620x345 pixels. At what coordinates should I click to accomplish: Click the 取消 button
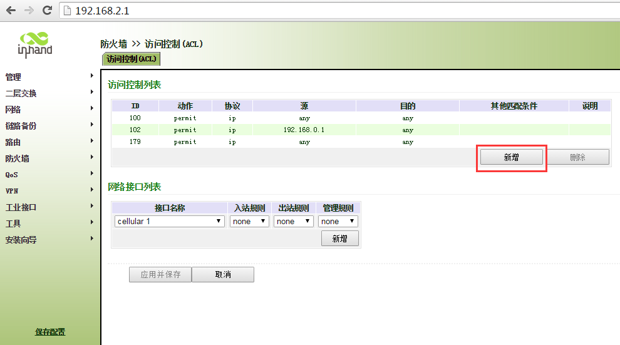[222, 274]
